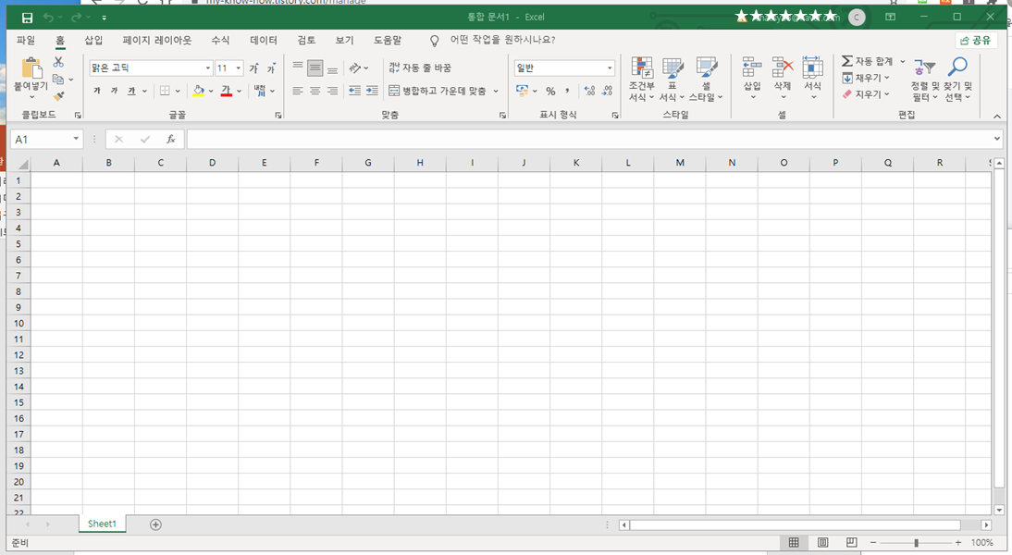Apply fill color bucket icon
Screen dimensions: 1012x555
point(198,91)
